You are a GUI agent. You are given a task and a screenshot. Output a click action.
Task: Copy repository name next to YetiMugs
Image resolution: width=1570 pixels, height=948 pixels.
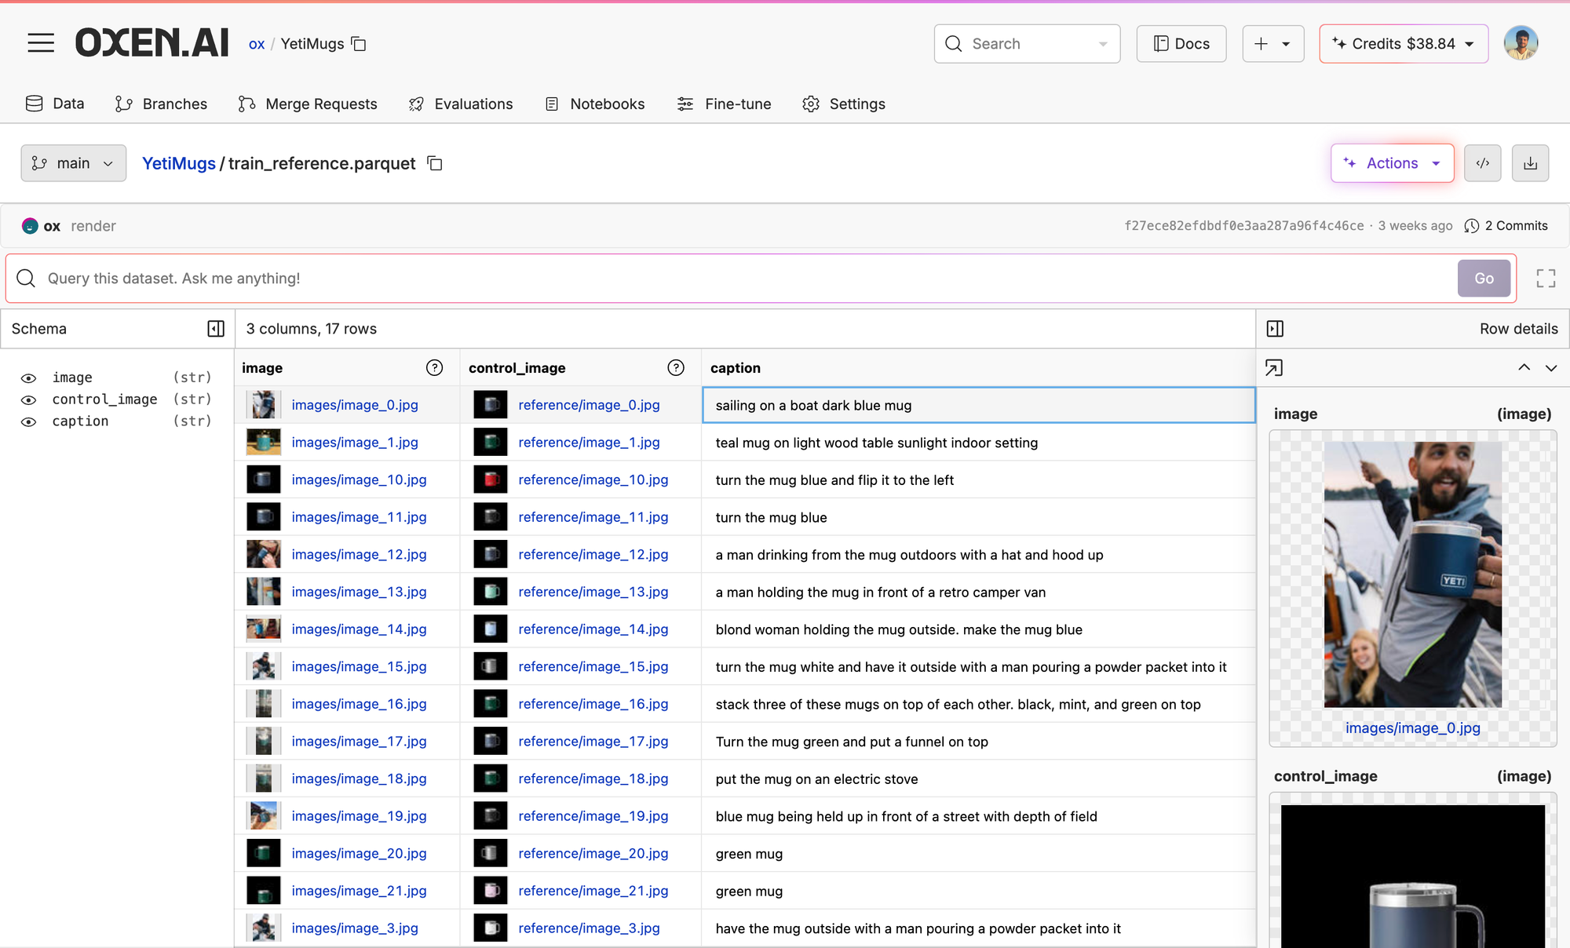point(359,44)
